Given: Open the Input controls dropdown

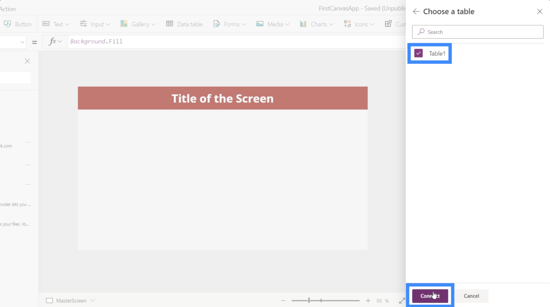Looking at the screenshot, I should click(95, 24).
